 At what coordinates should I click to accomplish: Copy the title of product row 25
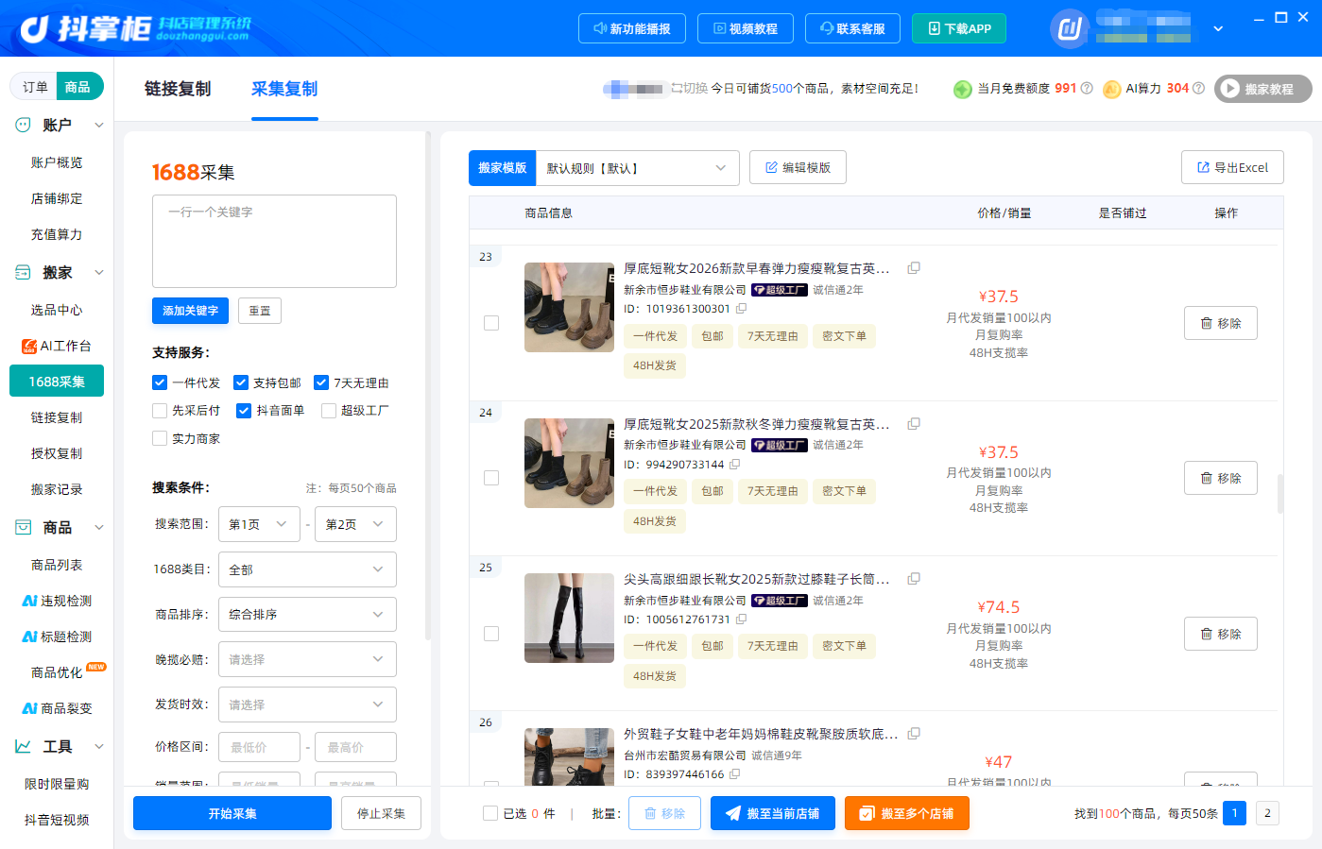(x=914, y=579)
